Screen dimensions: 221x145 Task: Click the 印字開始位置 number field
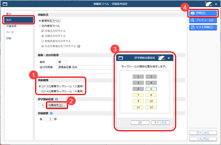42,105
